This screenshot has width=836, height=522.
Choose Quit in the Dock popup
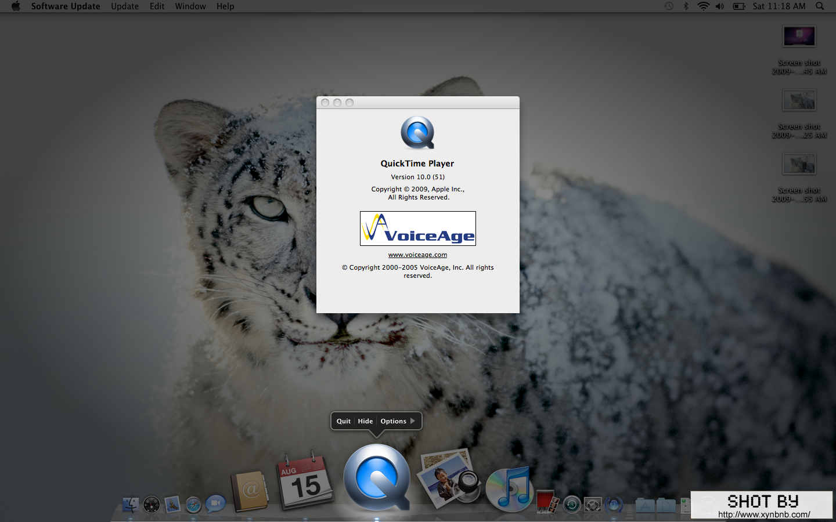[344, 421]
